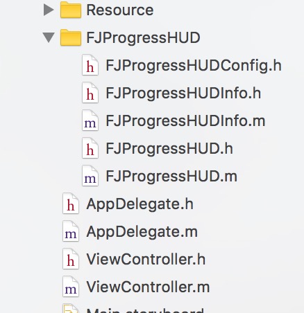304x313 pixels.
Task: Click the FJProgressHUD folder icon
Action: [x=71, y=37]
